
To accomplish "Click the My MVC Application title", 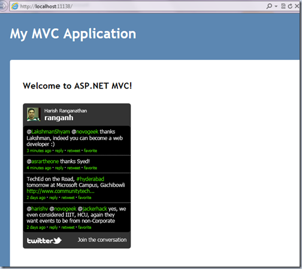I will pyautogui.click(x=73, y=34).
